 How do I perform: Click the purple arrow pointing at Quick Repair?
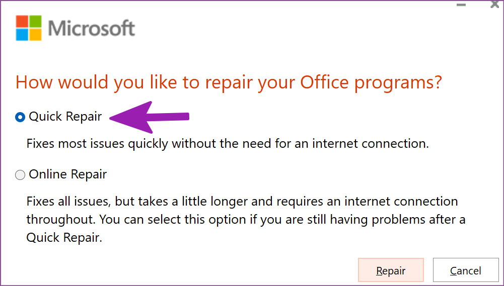(150, 117)
